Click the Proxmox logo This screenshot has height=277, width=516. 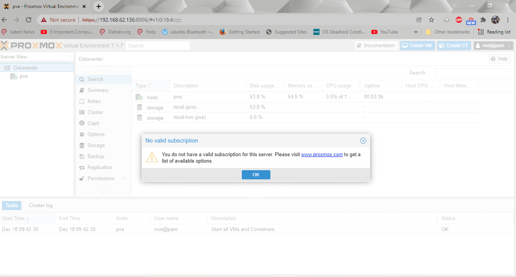(31, 46)
